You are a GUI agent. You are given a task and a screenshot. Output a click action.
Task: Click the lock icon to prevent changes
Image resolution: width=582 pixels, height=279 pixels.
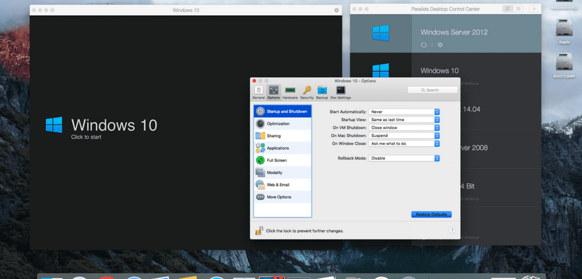pyautogui.click(x=259, y=231)
